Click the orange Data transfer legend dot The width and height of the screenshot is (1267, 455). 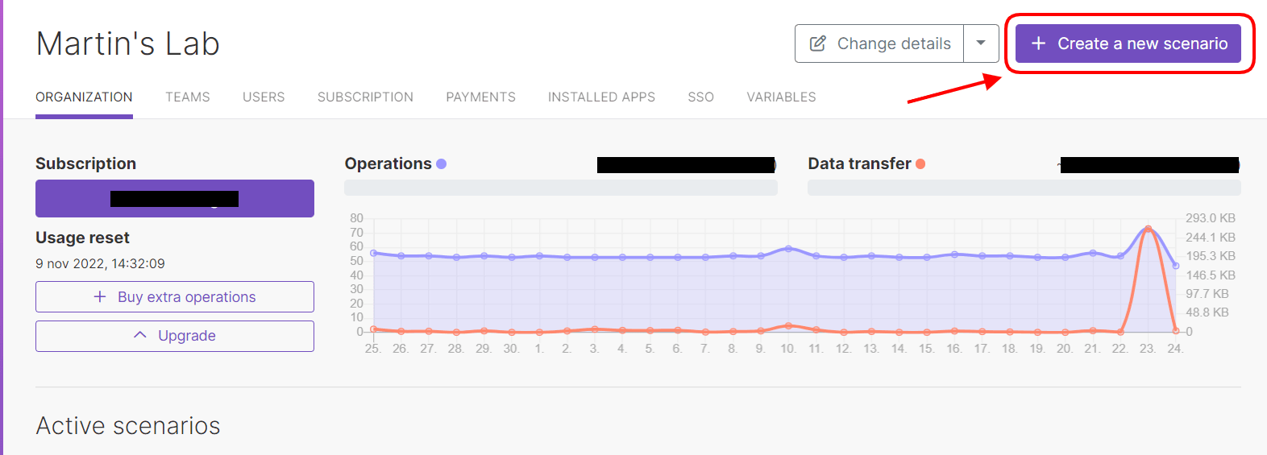(x=920, y=163)
